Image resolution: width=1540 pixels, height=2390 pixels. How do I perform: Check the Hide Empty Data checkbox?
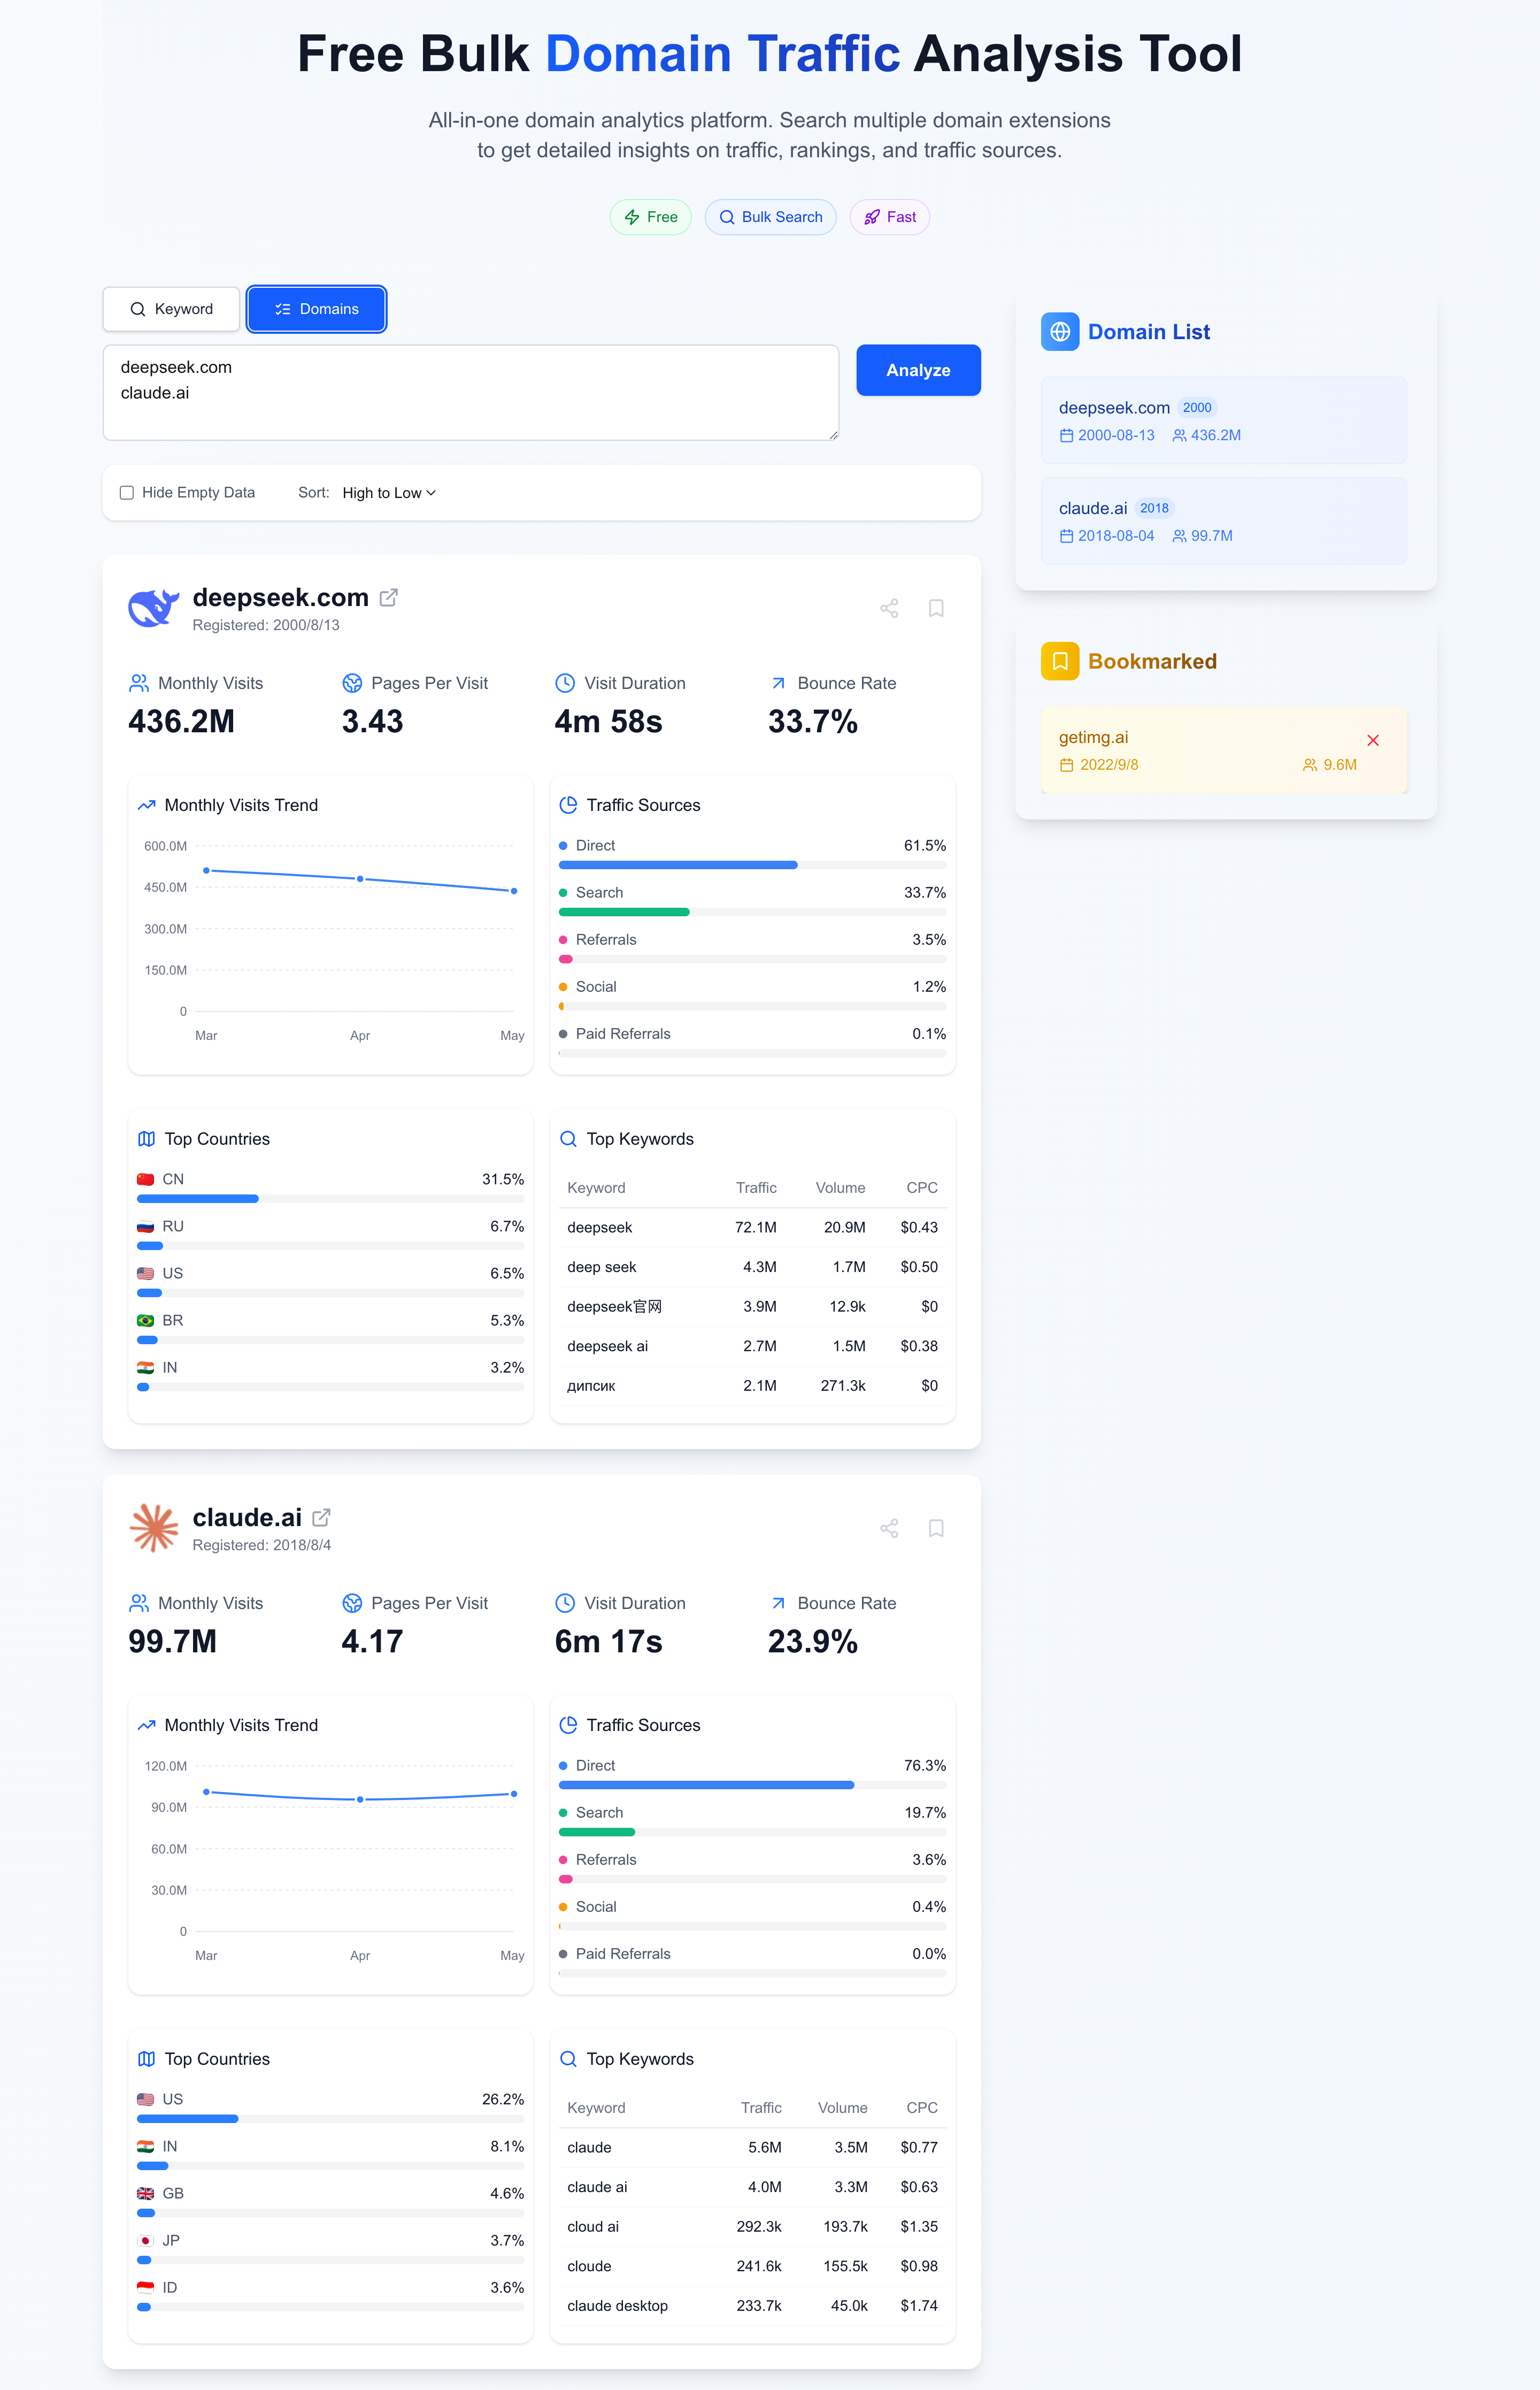coord(127,492)
